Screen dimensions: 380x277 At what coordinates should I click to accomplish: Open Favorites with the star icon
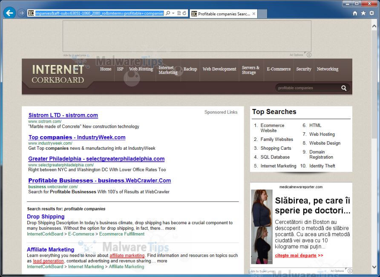[x=363, y=13]
